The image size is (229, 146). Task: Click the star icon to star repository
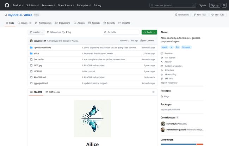pyautogui.click(x=212, y=15)
